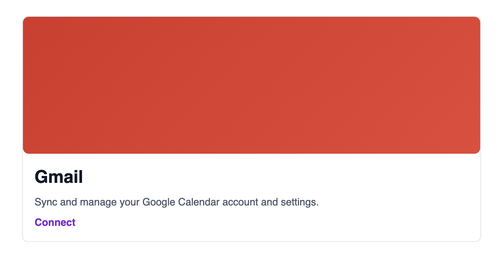Tap the Connect action under the description
Viewport: 501px width, 255px height.
pos(55,222)
